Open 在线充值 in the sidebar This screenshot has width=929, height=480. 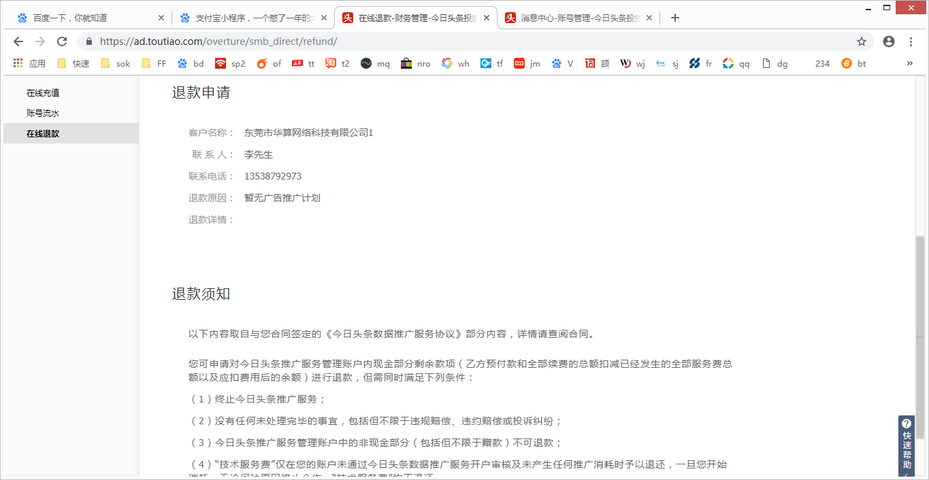[43, 93]
